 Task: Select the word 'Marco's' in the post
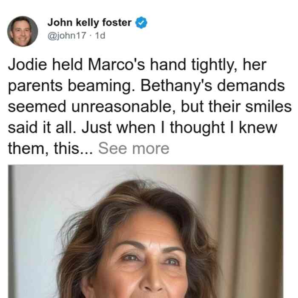click(117, 65)
